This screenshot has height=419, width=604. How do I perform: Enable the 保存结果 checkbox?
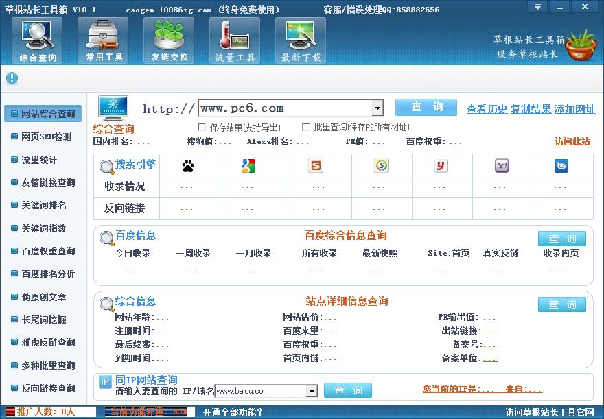[202, 127]
